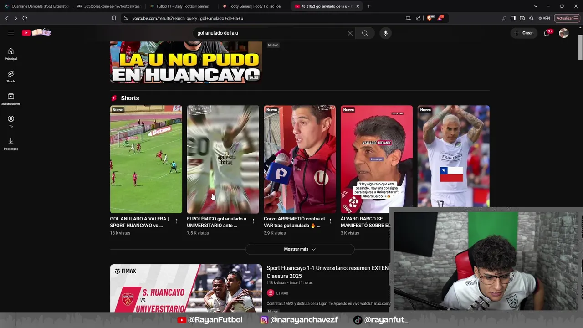Toggle Brave VPN button
The width and height of the screenshot is (583, 328).
pyautogui.click(x=544, y=18)
